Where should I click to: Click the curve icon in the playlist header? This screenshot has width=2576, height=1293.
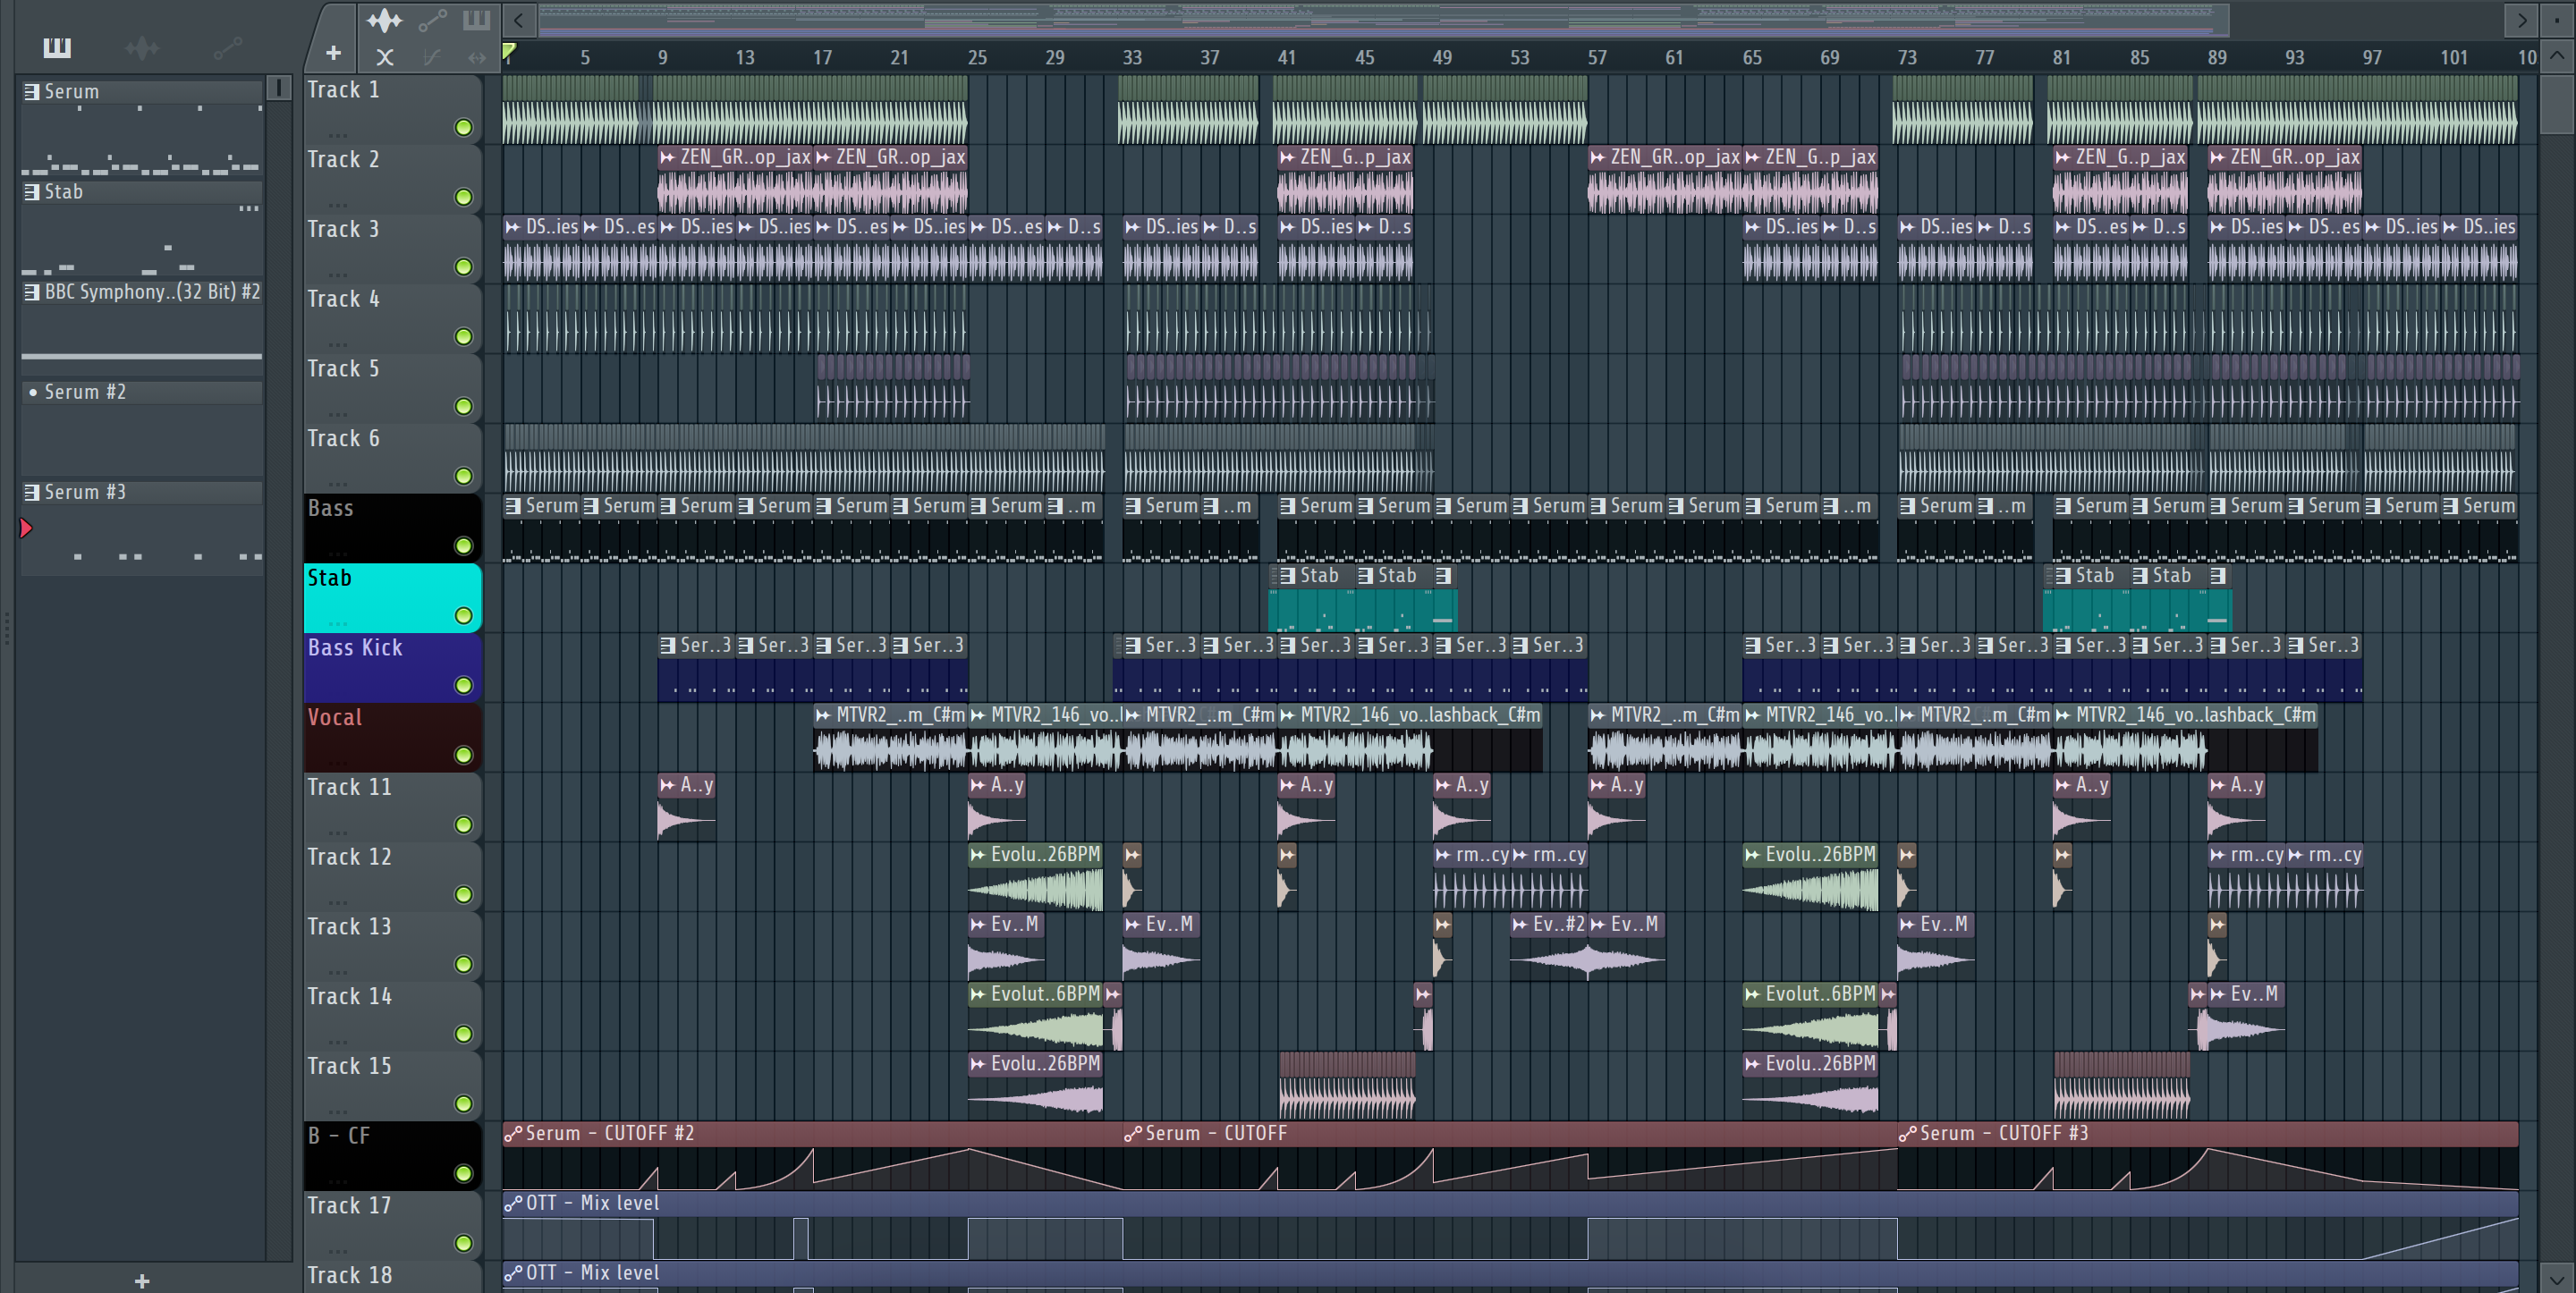pos(432,57)
